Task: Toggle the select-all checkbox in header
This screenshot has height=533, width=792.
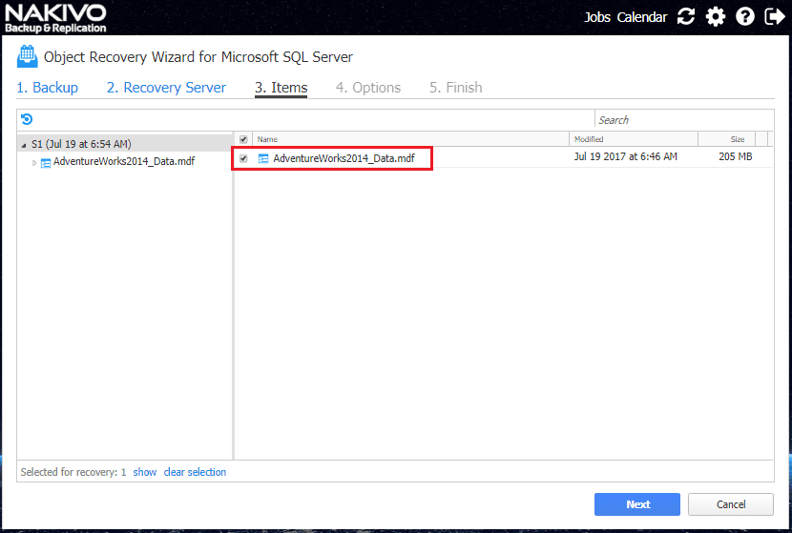Action: [243, 139]
